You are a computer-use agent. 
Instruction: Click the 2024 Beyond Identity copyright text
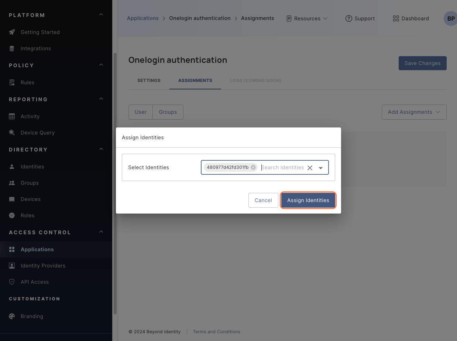pyautogui.click(x=155, y=332)
